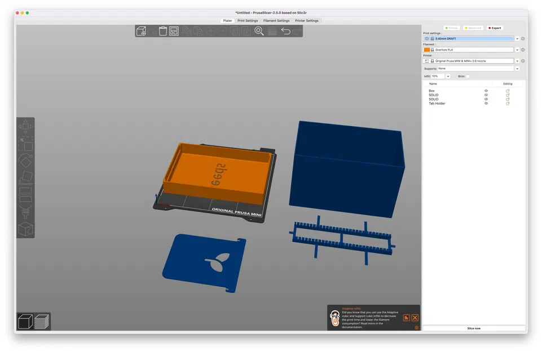Click the Delete object toolbar icon
This screenshot has width=542, height=352.
[x=152, y=31]
